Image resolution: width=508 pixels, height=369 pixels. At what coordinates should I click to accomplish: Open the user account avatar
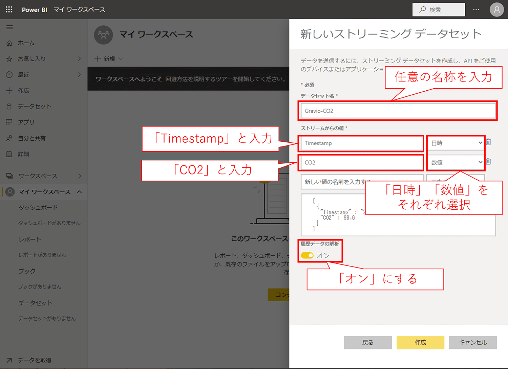coord(497,9)
